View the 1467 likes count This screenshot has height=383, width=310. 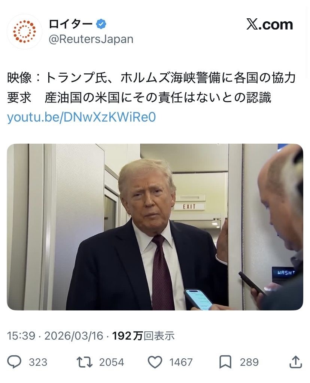pyautogui.click(x=181, y=362)
